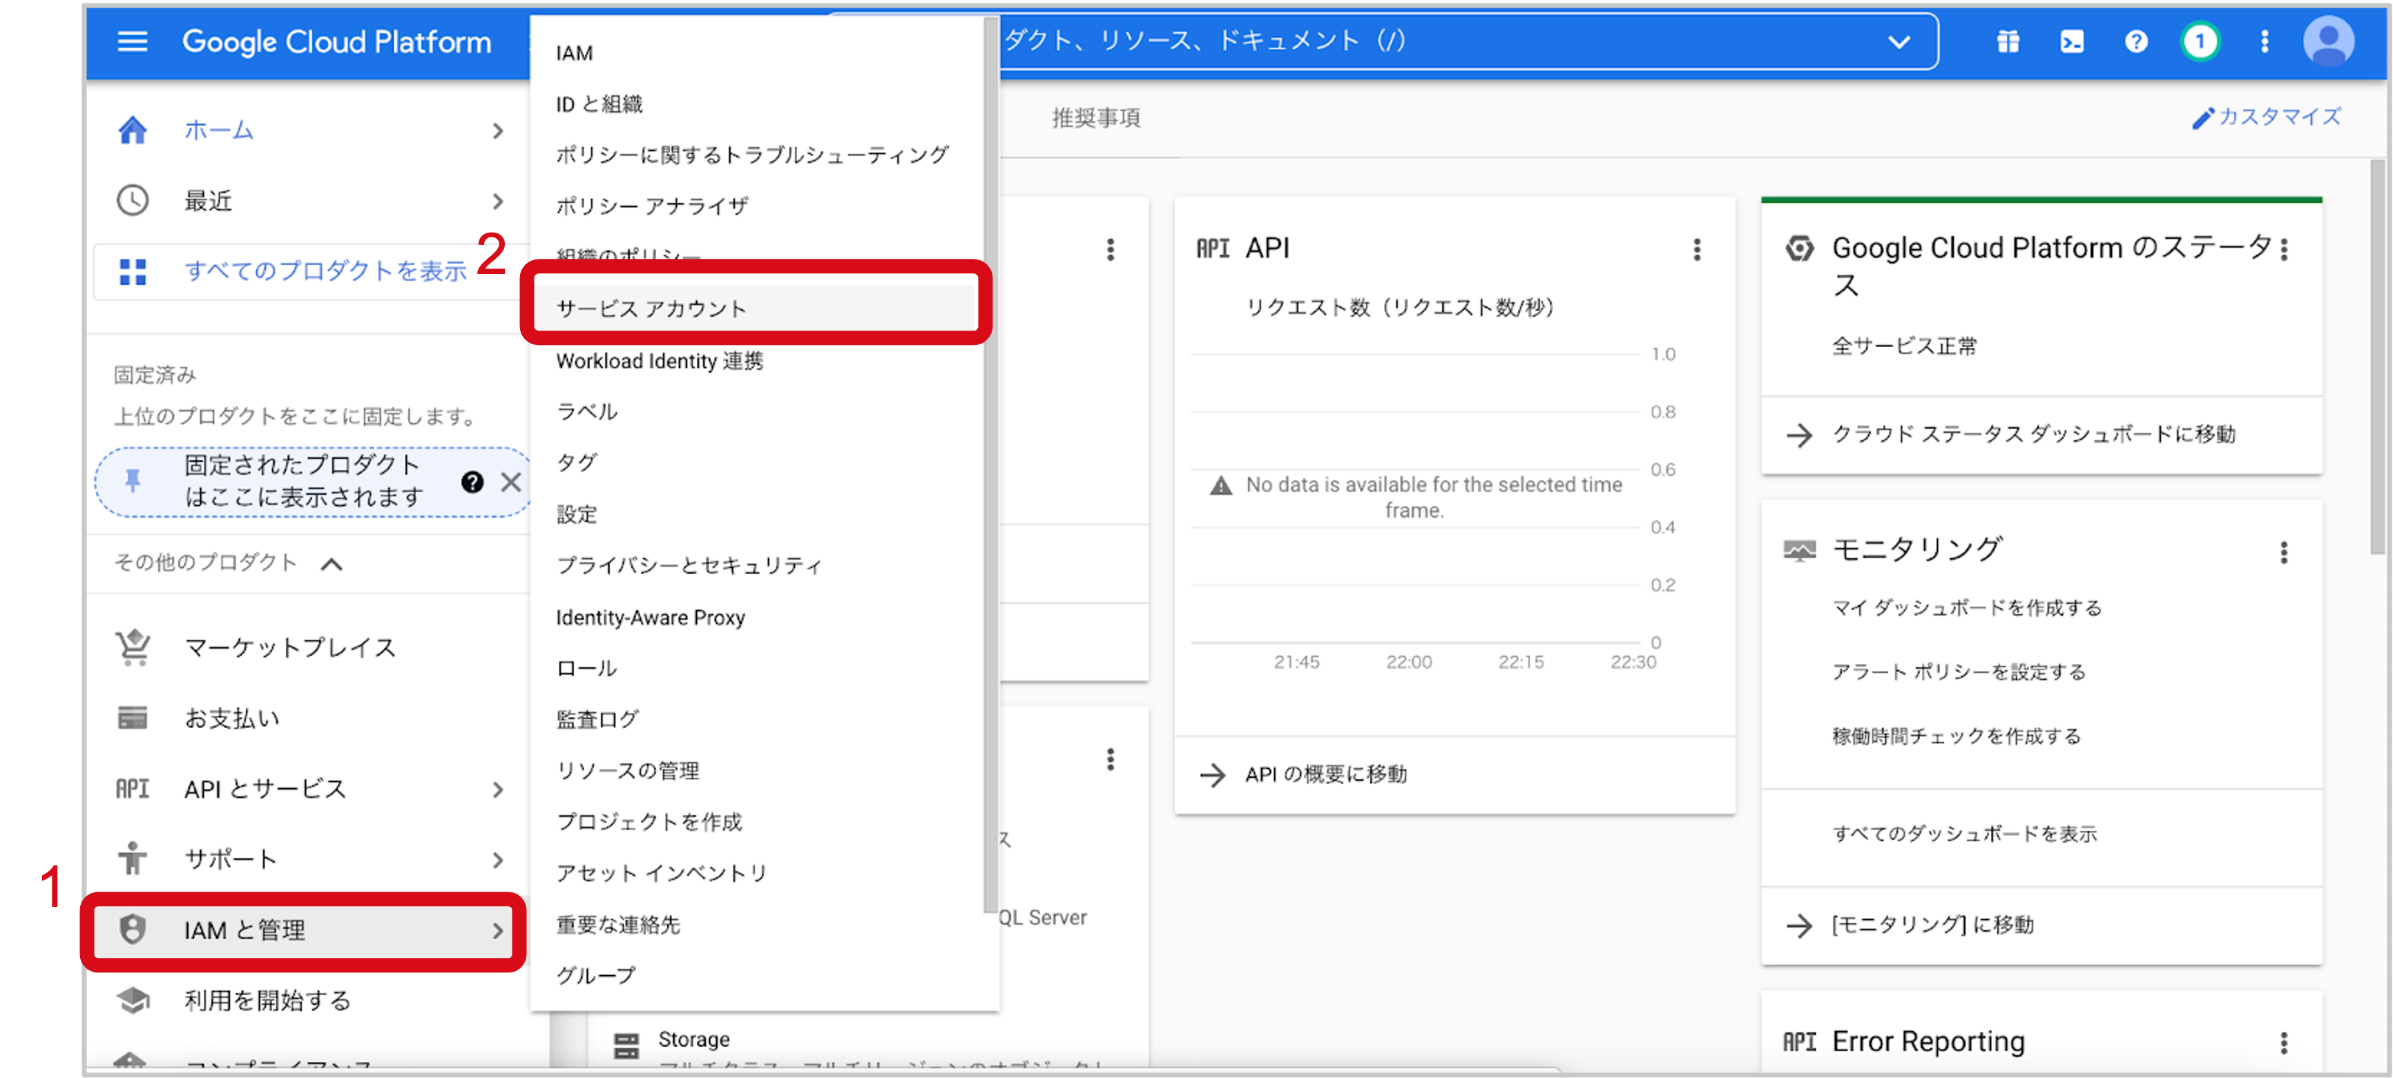
Task: Expand the Recent submenu chevron
Action: click(498, 202)
